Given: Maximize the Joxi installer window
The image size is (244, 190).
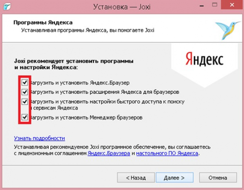Looking at the screenshot, I should pyautogui.click(x=215, y=4).
